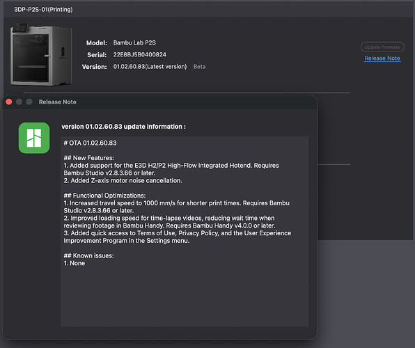Click the 'Version:' label
This screenshot has height=348, width=415.
coord(95,67)
